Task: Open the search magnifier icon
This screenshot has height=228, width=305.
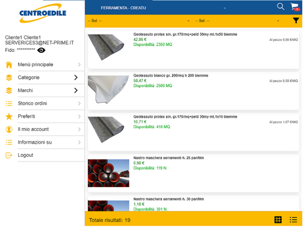Action: [x=281, y=7]
